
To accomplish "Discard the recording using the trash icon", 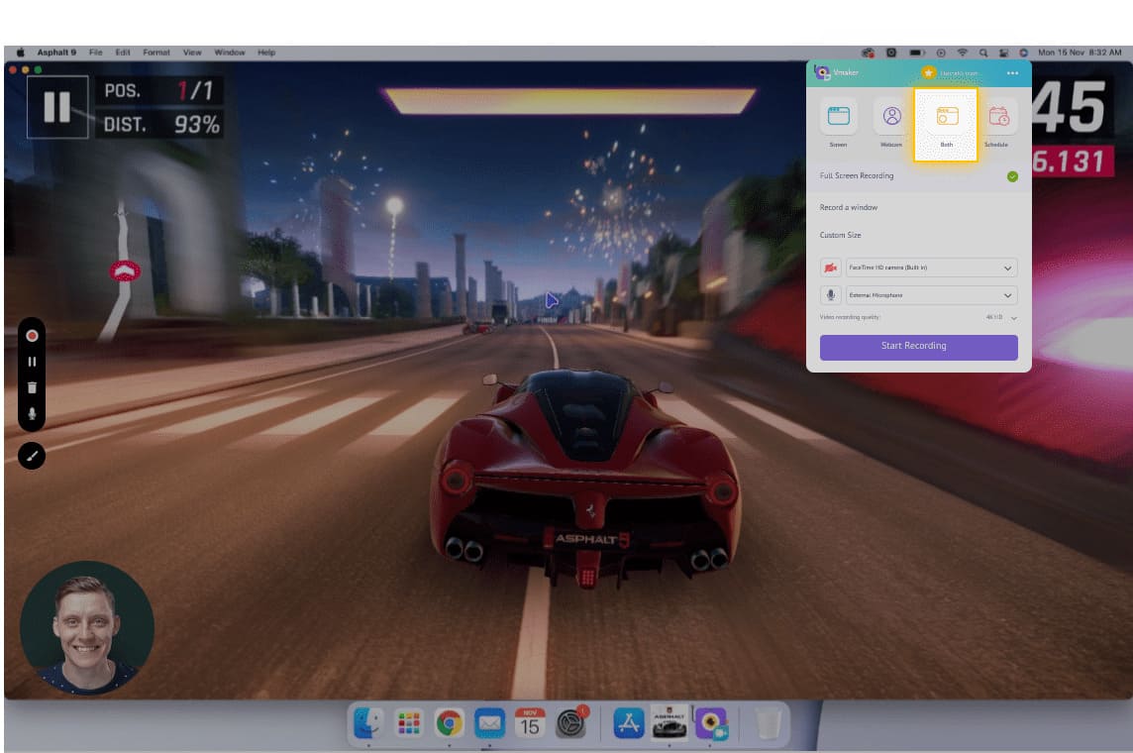I will pos(33,389).
